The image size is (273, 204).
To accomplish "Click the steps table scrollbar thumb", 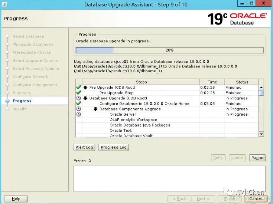I will tap(261, 93).
